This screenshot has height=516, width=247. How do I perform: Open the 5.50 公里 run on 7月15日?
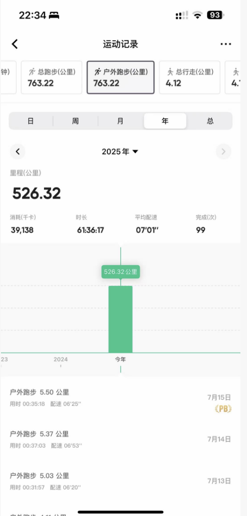point(120,398)
